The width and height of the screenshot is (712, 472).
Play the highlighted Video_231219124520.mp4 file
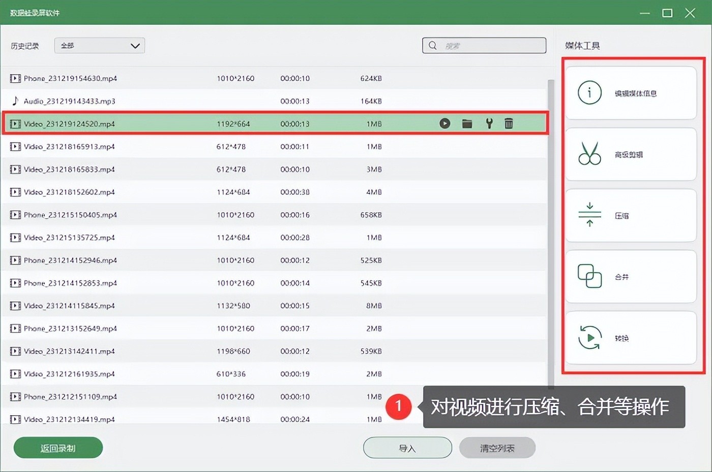444,123
